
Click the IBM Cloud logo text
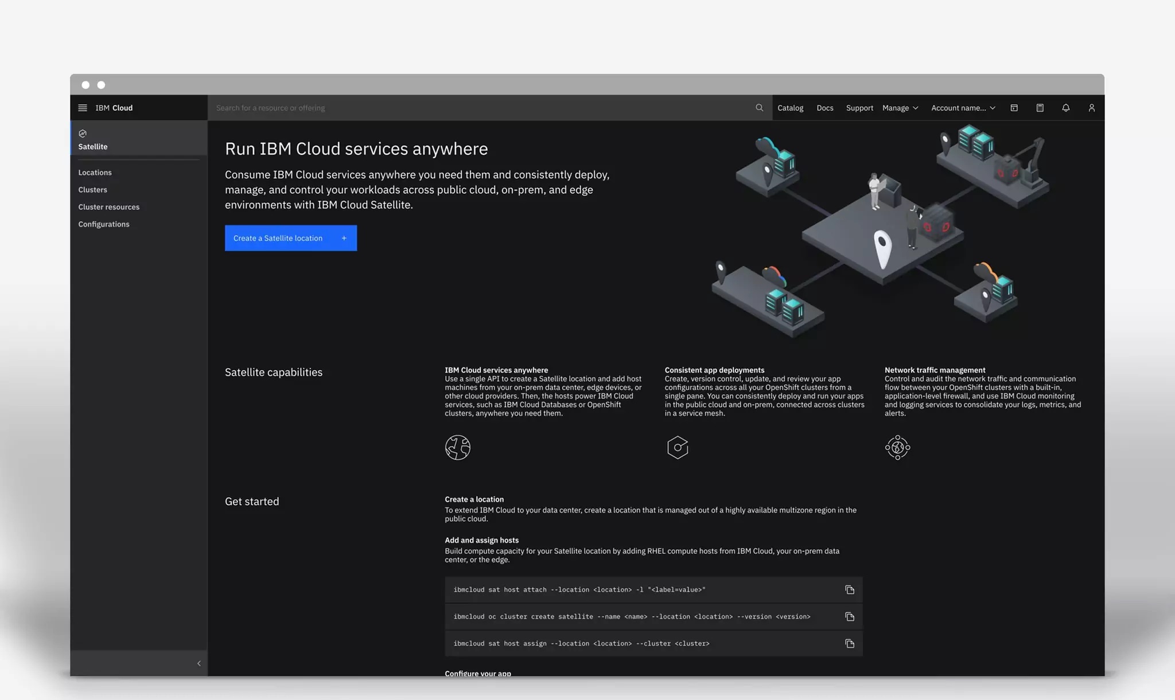point(114,108)
